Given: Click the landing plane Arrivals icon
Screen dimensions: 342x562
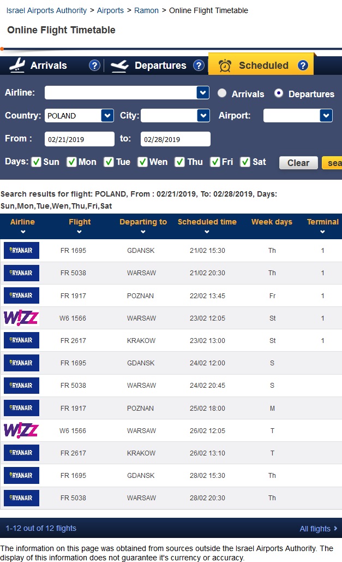Looking at the screenshot, I should click(x=17, y=65).
